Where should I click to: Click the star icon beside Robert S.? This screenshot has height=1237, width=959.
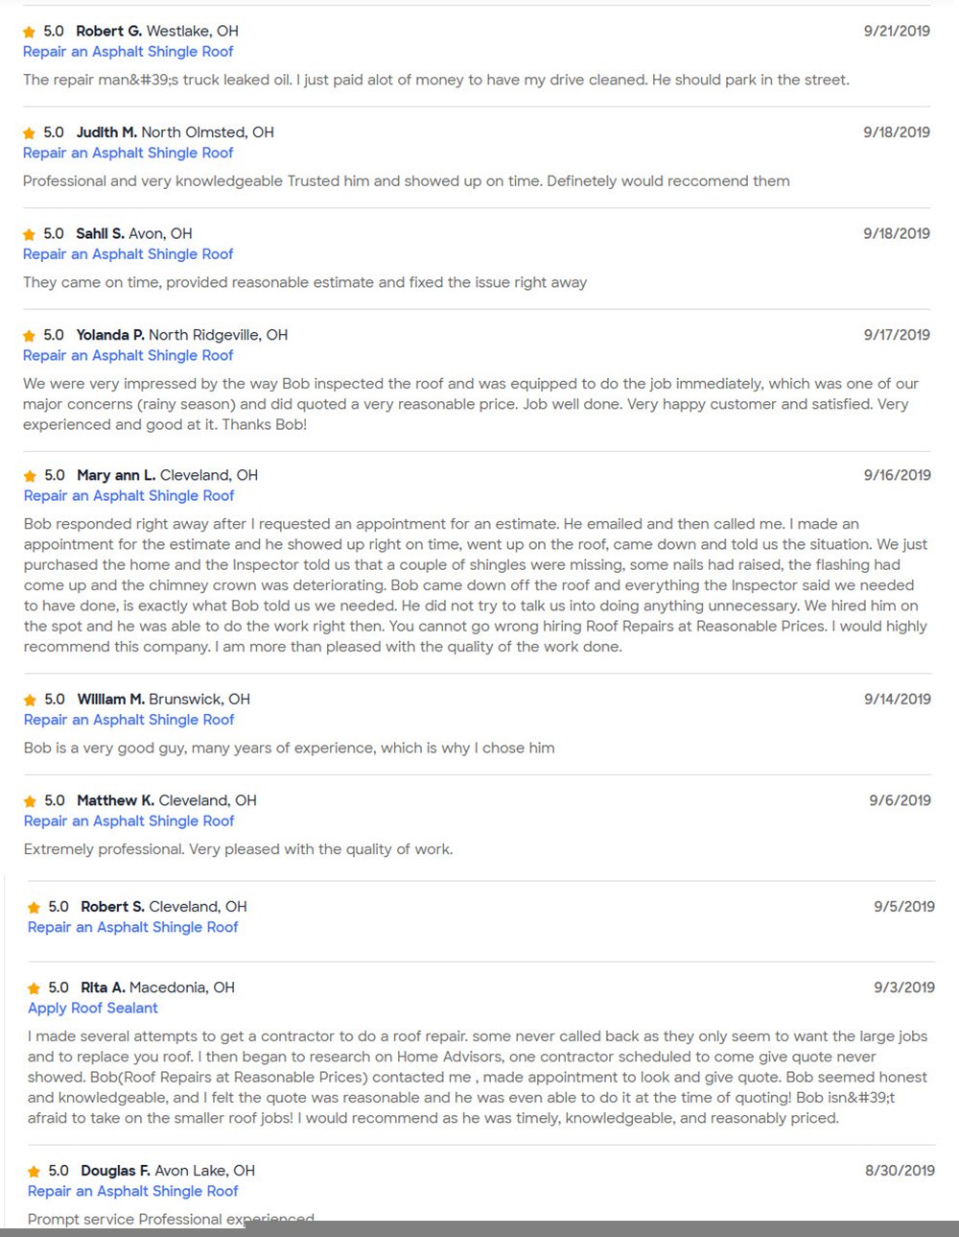[34, 908]
